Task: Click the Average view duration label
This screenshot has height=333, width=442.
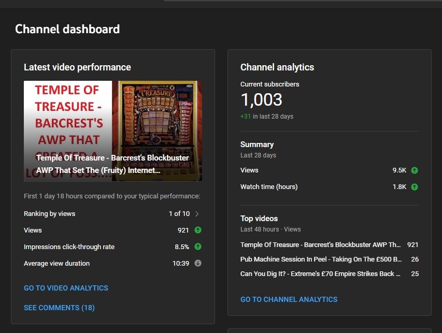Action: coord(56,264)
